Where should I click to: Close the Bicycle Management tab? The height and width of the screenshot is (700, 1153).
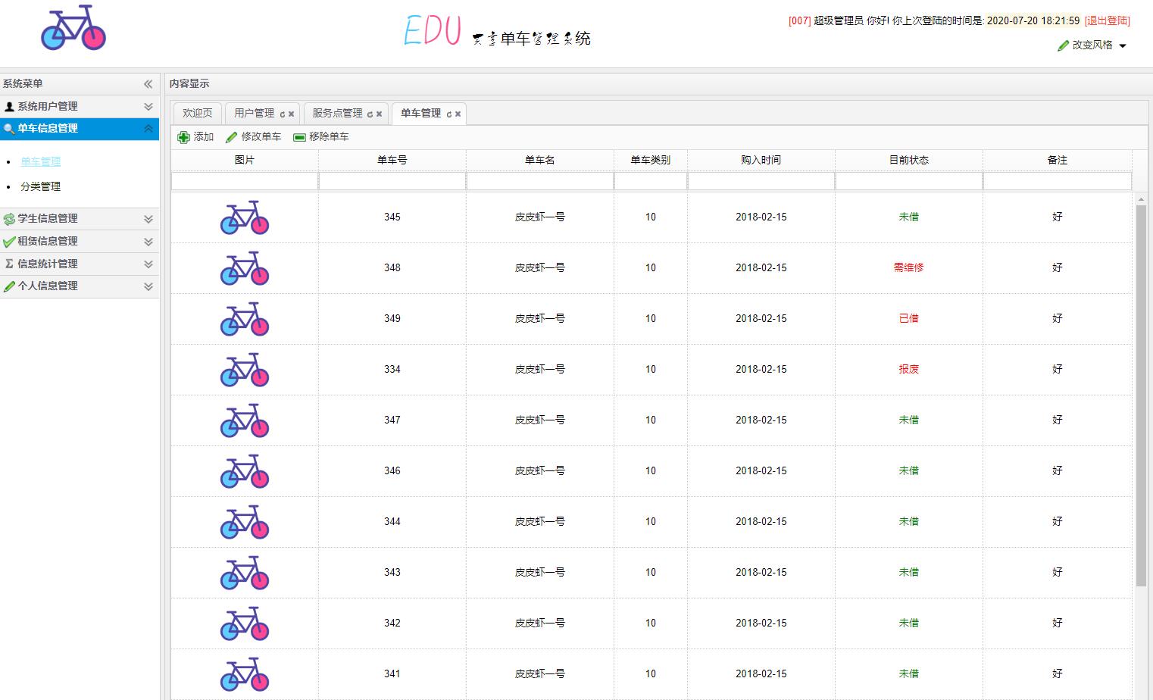click(x=458, y=114)
